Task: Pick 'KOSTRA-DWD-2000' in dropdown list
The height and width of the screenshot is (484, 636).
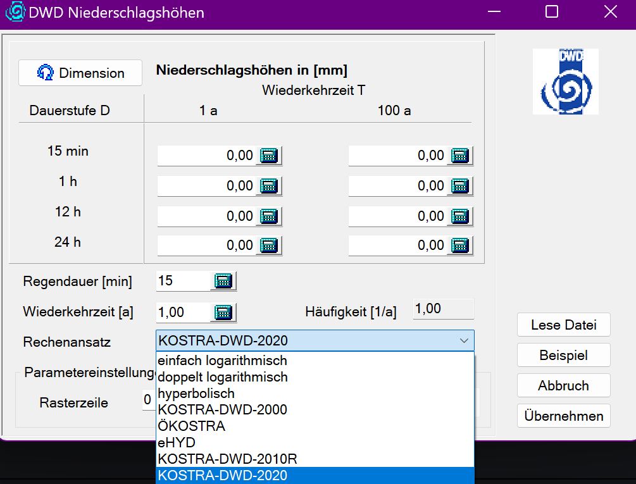Action: tap(223, 410)
